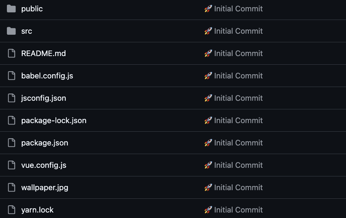Open the src directory
346x218 pixels.
point(27,31)
